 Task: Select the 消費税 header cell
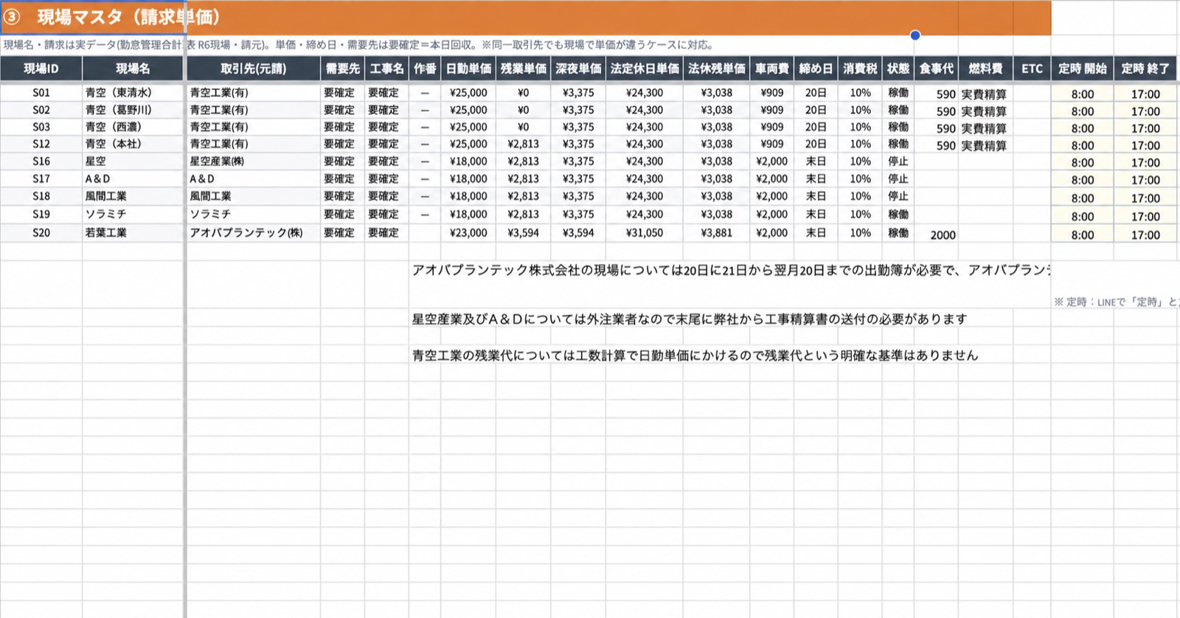pos(860,69)
